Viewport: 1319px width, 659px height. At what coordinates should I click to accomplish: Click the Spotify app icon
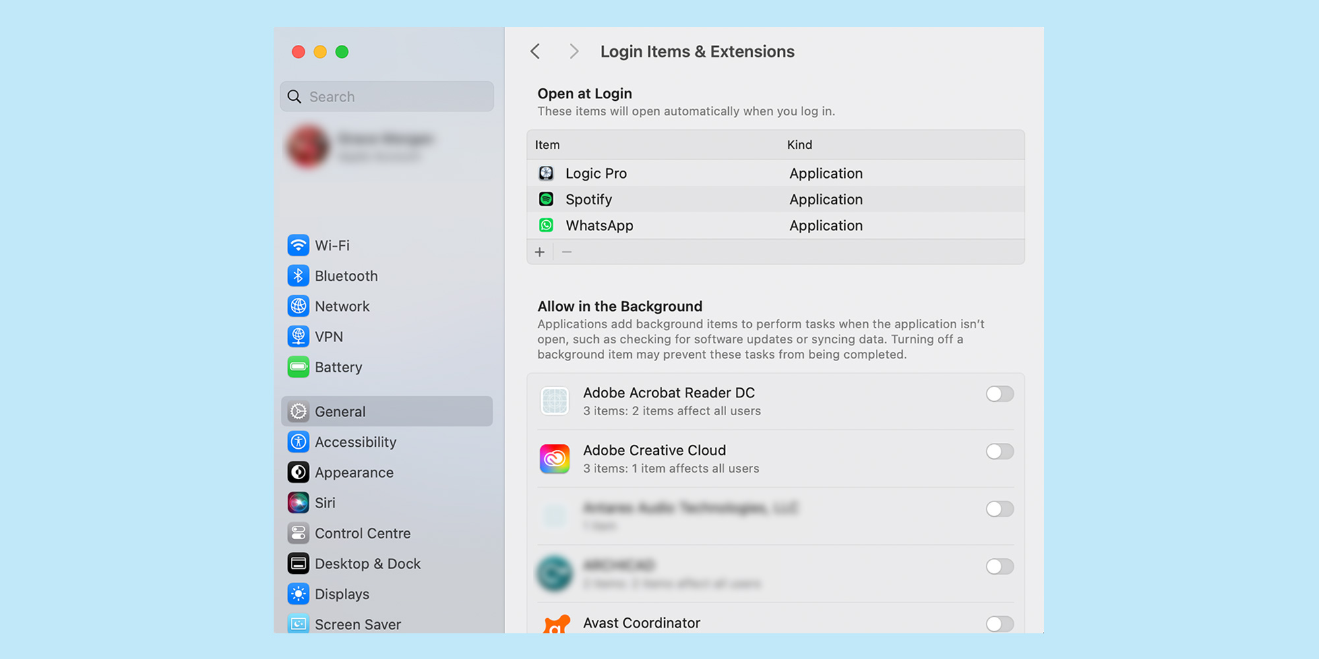(x=546, y=199)
